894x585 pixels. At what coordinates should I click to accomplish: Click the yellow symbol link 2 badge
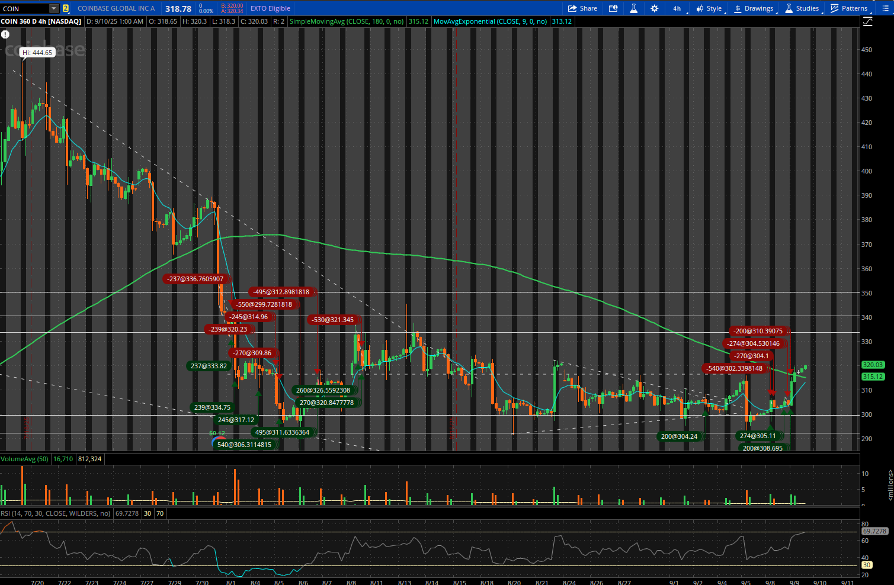[65, 8]
